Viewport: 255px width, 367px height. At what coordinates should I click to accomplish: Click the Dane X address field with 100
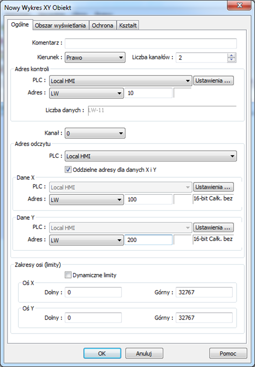pos(149,199)
